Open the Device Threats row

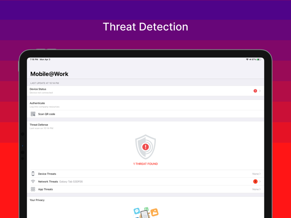(145, 174)
